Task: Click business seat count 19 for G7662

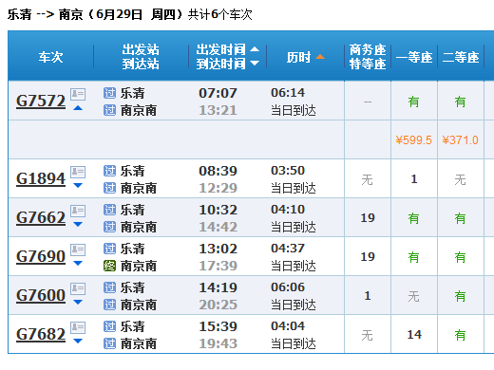Action: (x=368, y=218)
